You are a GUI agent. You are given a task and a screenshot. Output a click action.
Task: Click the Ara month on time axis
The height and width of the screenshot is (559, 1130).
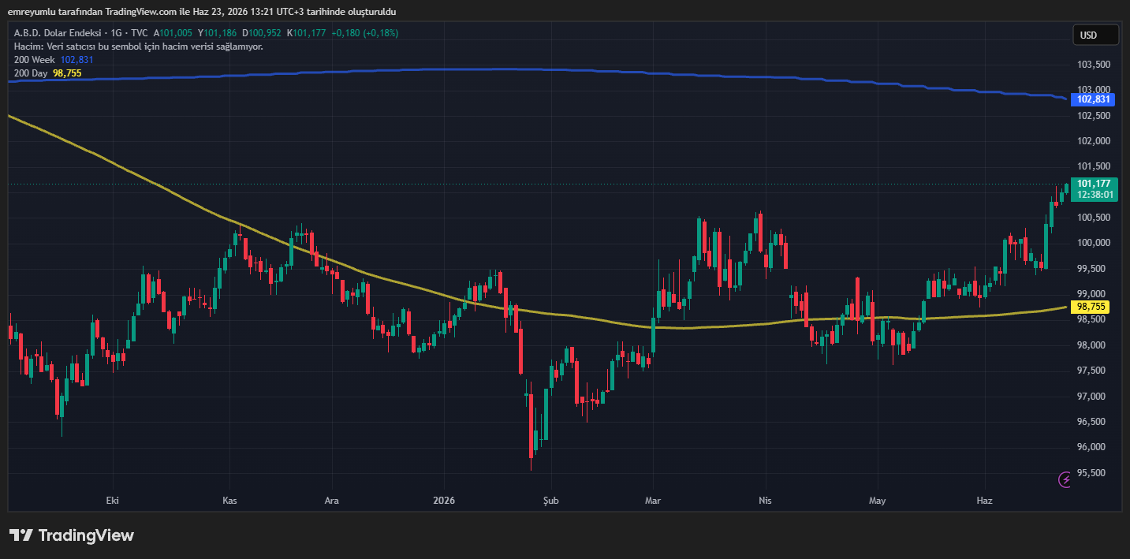(x=332, y=501)
